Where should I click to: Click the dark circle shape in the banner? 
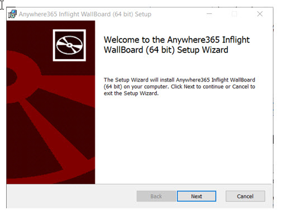(11, 77)
